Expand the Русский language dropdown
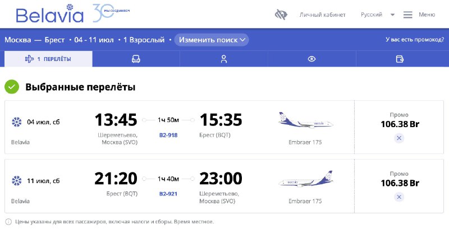Screen dimensions: 449x229 click(377, 15)
